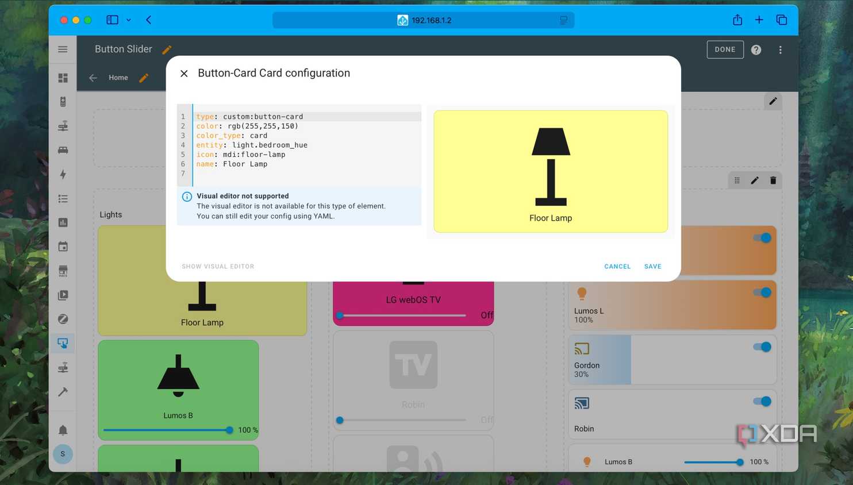This screenshot has width=853, height=485.
Task: Toggle the Lumos L light switch
Action: [x=762, y=292]
